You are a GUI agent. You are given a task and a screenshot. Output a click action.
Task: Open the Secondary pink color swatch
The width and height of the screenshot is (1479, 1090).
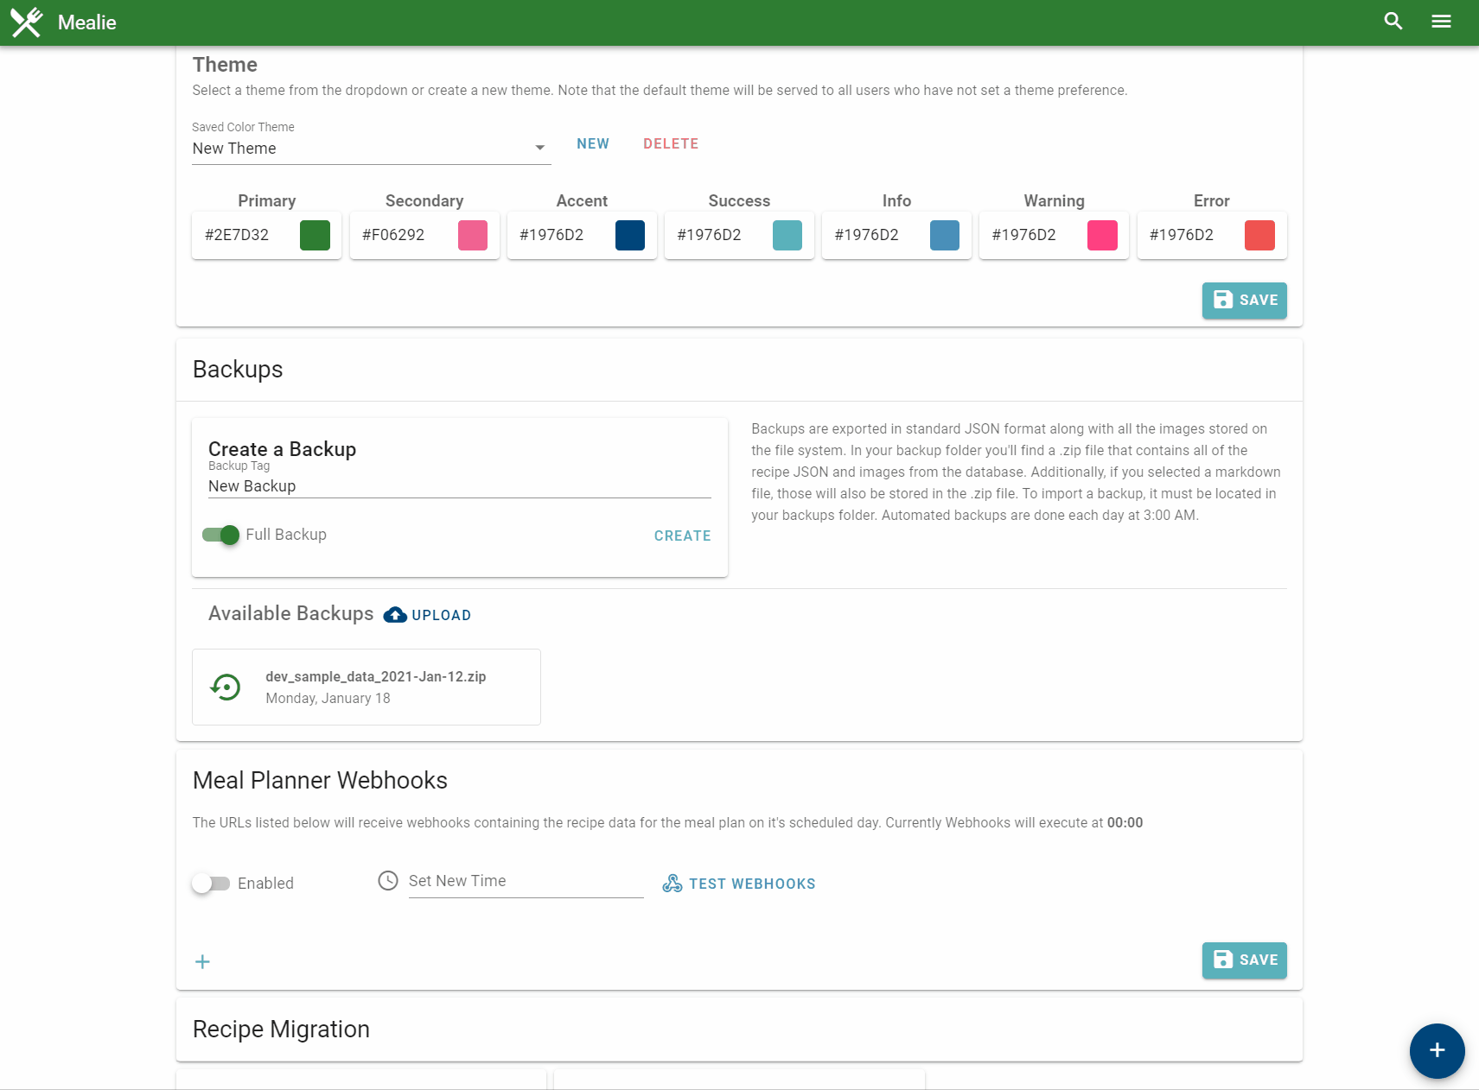tap(473, 235)
